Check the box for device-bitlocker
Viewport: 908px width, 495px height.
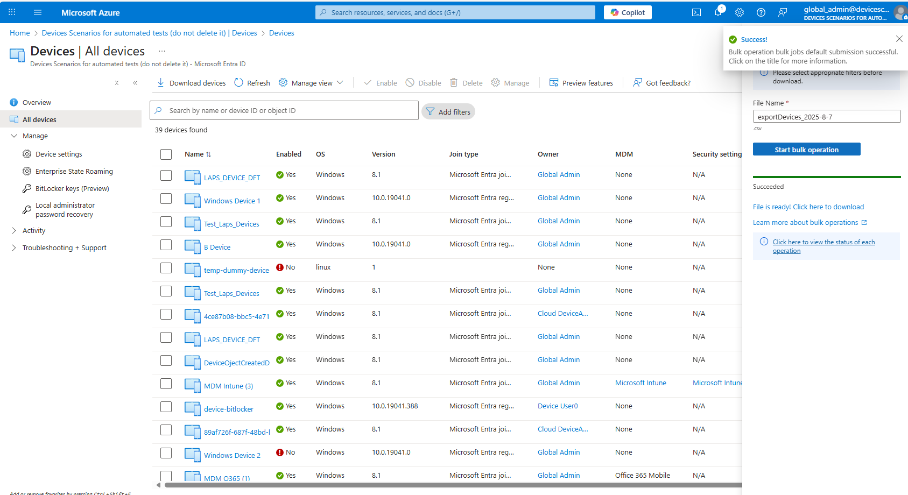point(166,407)
